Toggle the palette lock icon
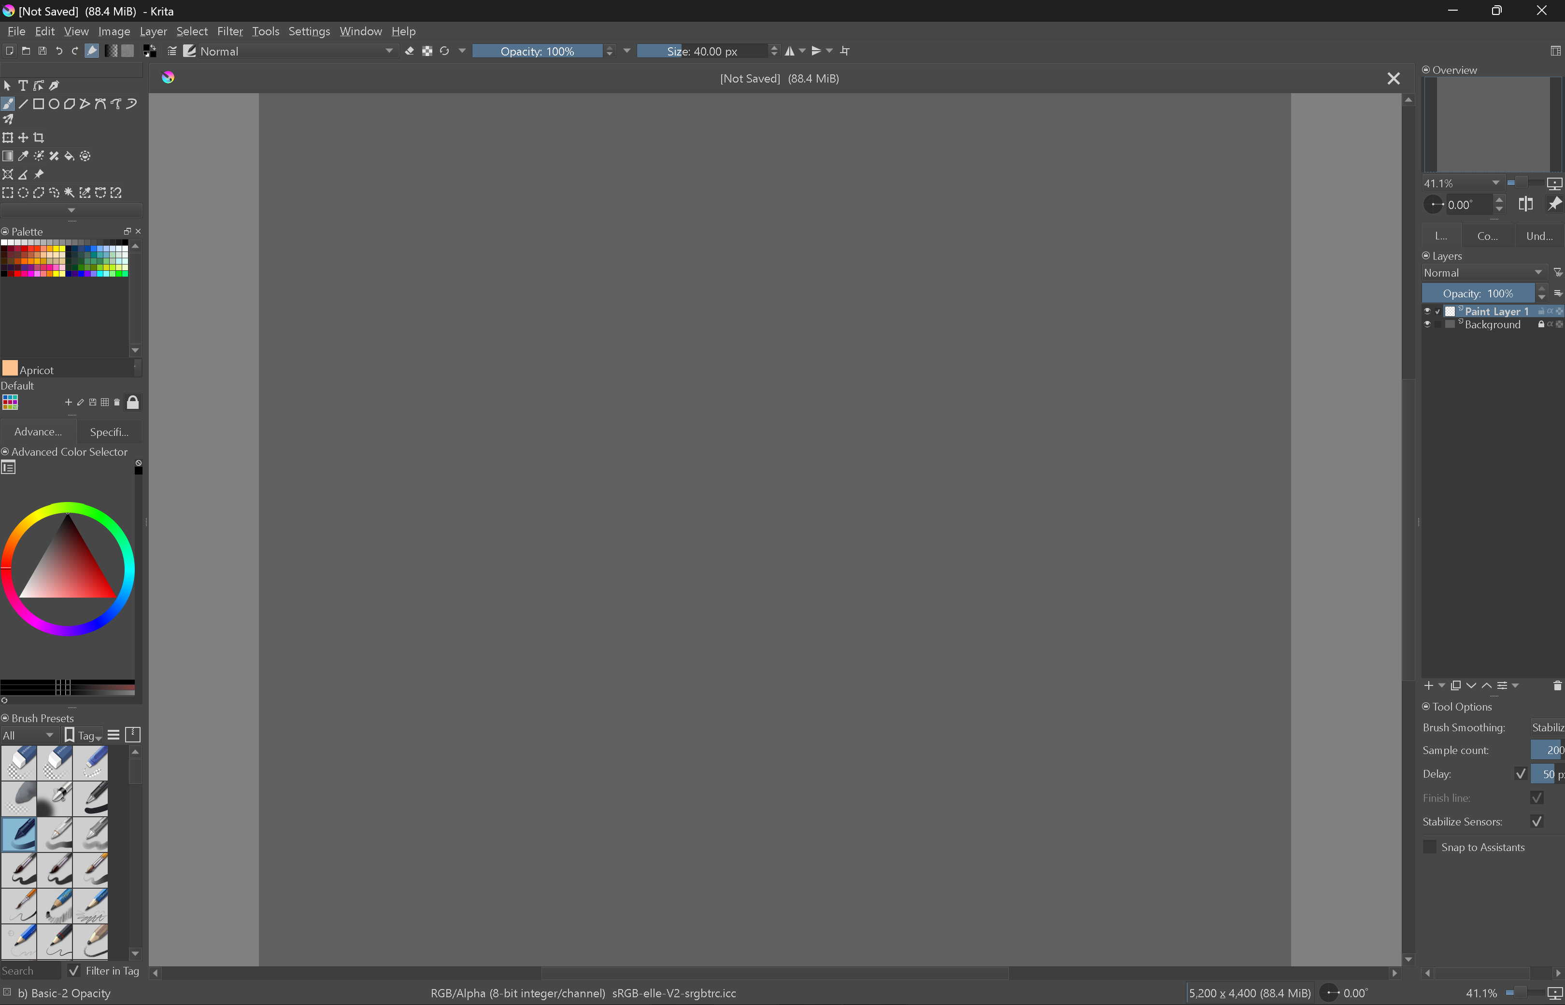This screenshot has height=1005, width=1565. click(132, 402)
